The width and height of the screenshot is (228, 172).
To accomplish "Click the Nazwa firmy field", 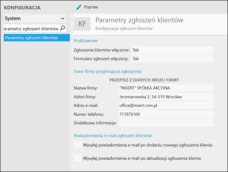I will [x=166, y=88].
